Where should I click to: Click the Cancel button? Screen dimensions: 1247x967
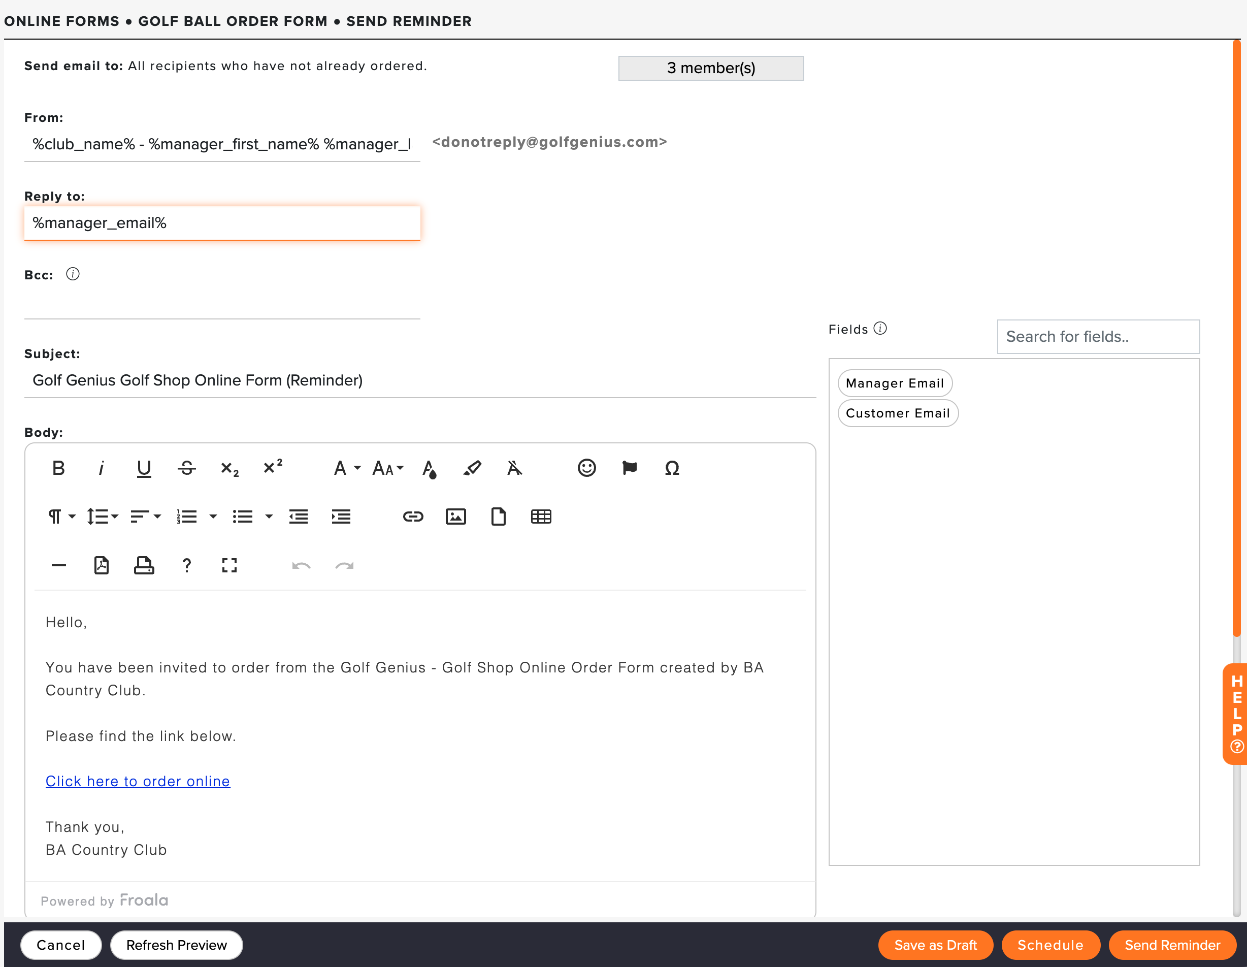tap(60, 945)
